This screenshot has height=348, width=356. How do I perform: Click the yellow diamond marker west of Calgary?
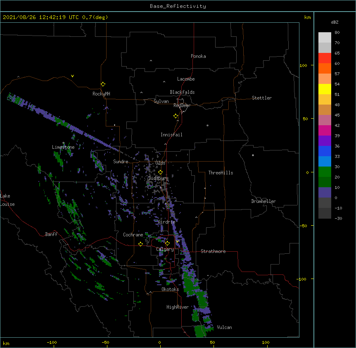[x=140, y=244]
